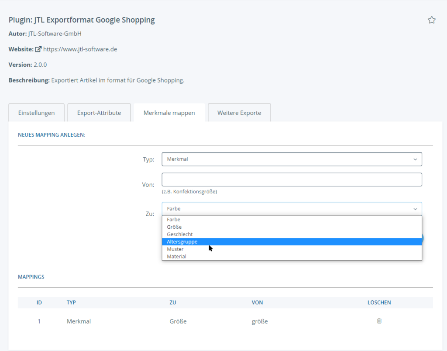Screen dimensions: 447x351
Task: Click the ID column header
Action: 39,303
